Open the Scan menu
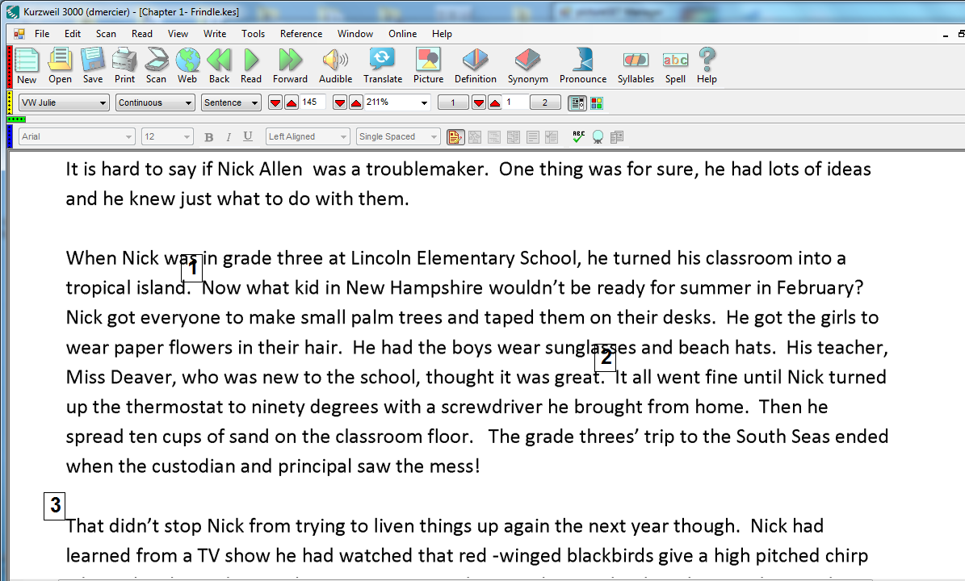This screenshot has height=581, width=965. click(x=106, y=34)
